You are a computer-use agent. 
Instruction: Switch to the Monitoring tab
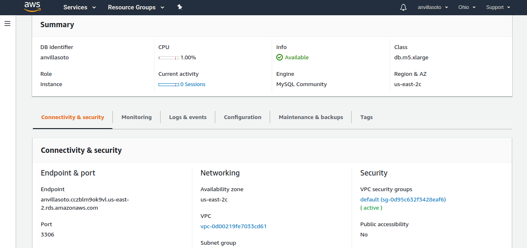tap(136, 117)
